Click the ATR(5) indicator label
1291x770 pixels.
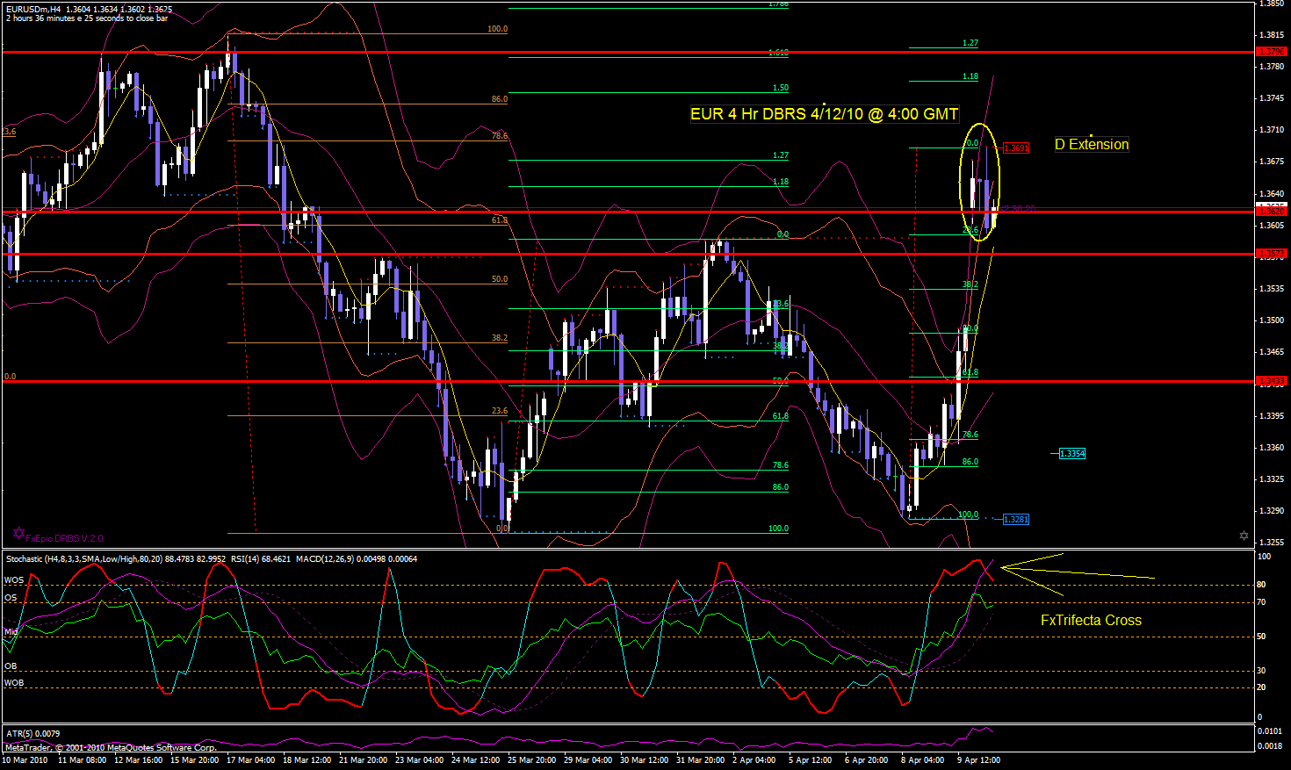coord(21,733)
